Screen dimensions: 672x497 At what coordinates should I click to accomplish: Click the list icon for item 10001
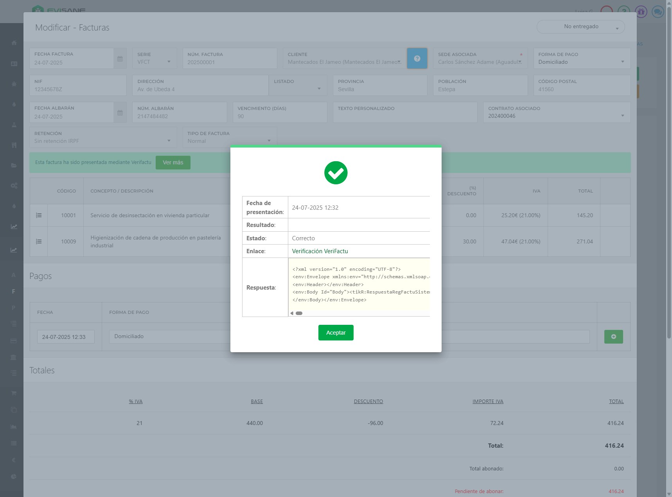(39, 215)
